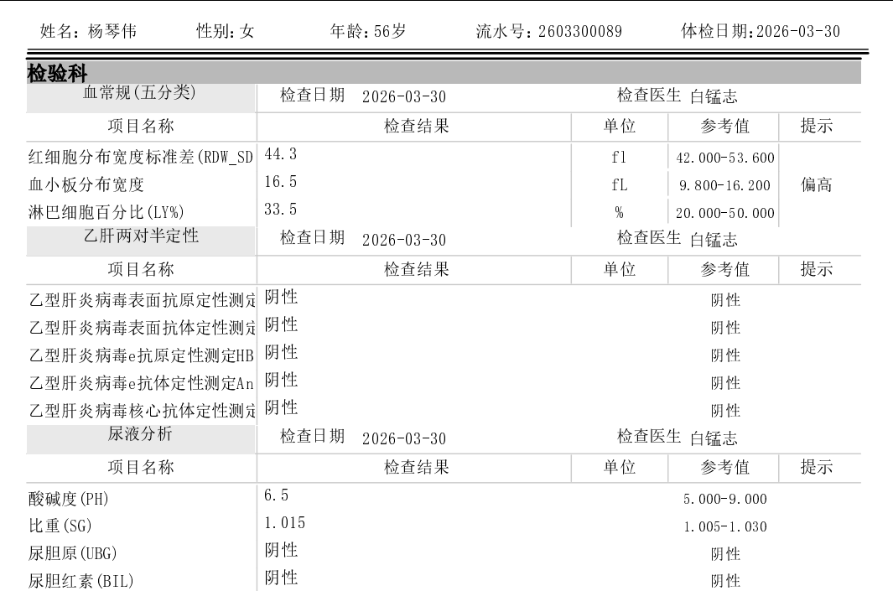Click the patient name 杨琴伟
The width and height of the screenshot is (893, 591).
point(112,32)
